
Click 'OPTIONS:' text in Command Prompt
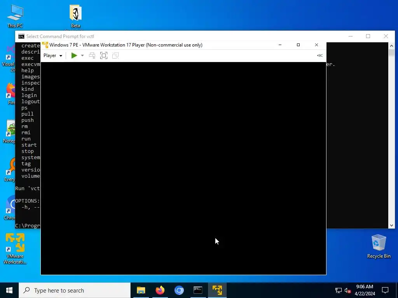[28, 201]
